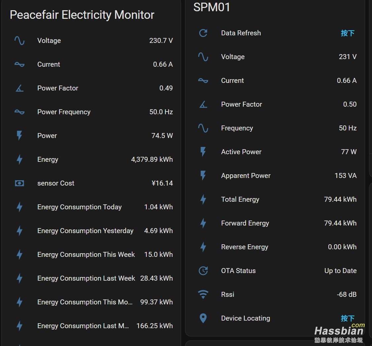Click the Power Factor angle icon in SPM01
This screenshot has height=346, width=372.
[x=203, y=104]
